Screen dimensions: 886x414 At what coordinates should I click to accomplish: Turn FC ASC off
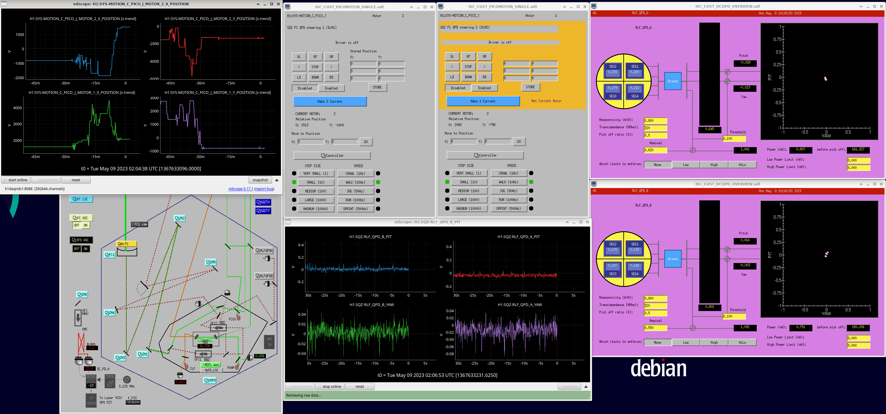pos(76,225)
